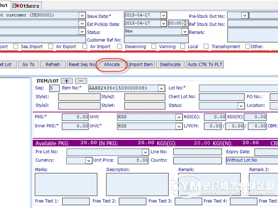Click the Deallocate button
278x208 pixels.
click(170, 64)
